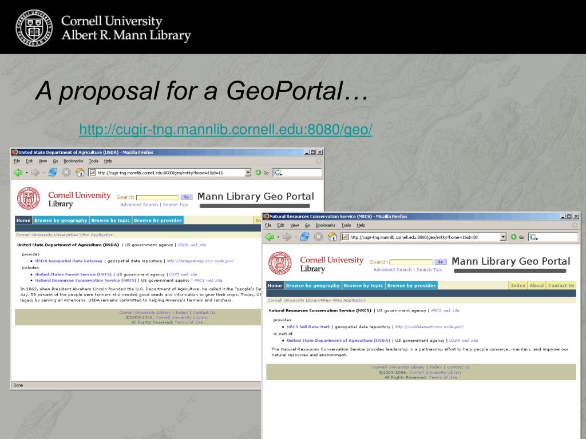
Task: Open datagateway.nrcs.usda.gov URL link
Action: pyautogui.click(x=200, y=261)
